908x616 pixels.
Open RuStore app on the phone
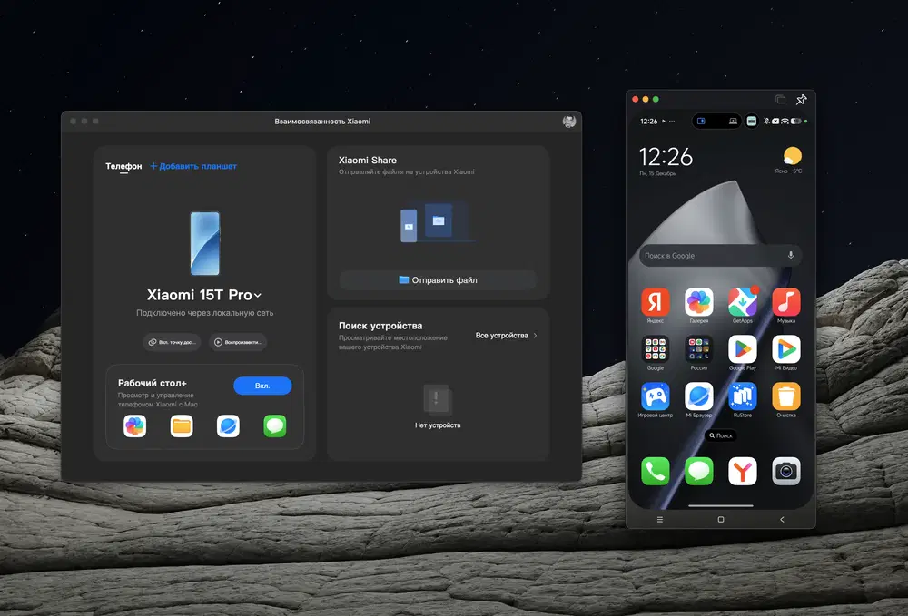click(x=743, y=396)
